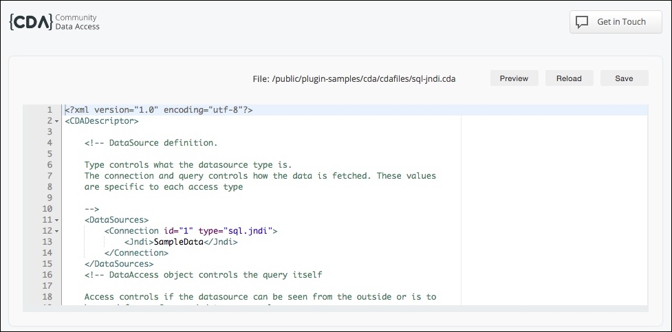Click the <DataSources> opening tag
Image resolution: width=672 pixels, height=332 pixels.
pos(116,220)
